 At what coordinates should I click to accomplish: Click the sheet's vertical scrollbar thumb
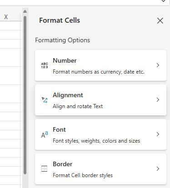(x=25, y=95)
